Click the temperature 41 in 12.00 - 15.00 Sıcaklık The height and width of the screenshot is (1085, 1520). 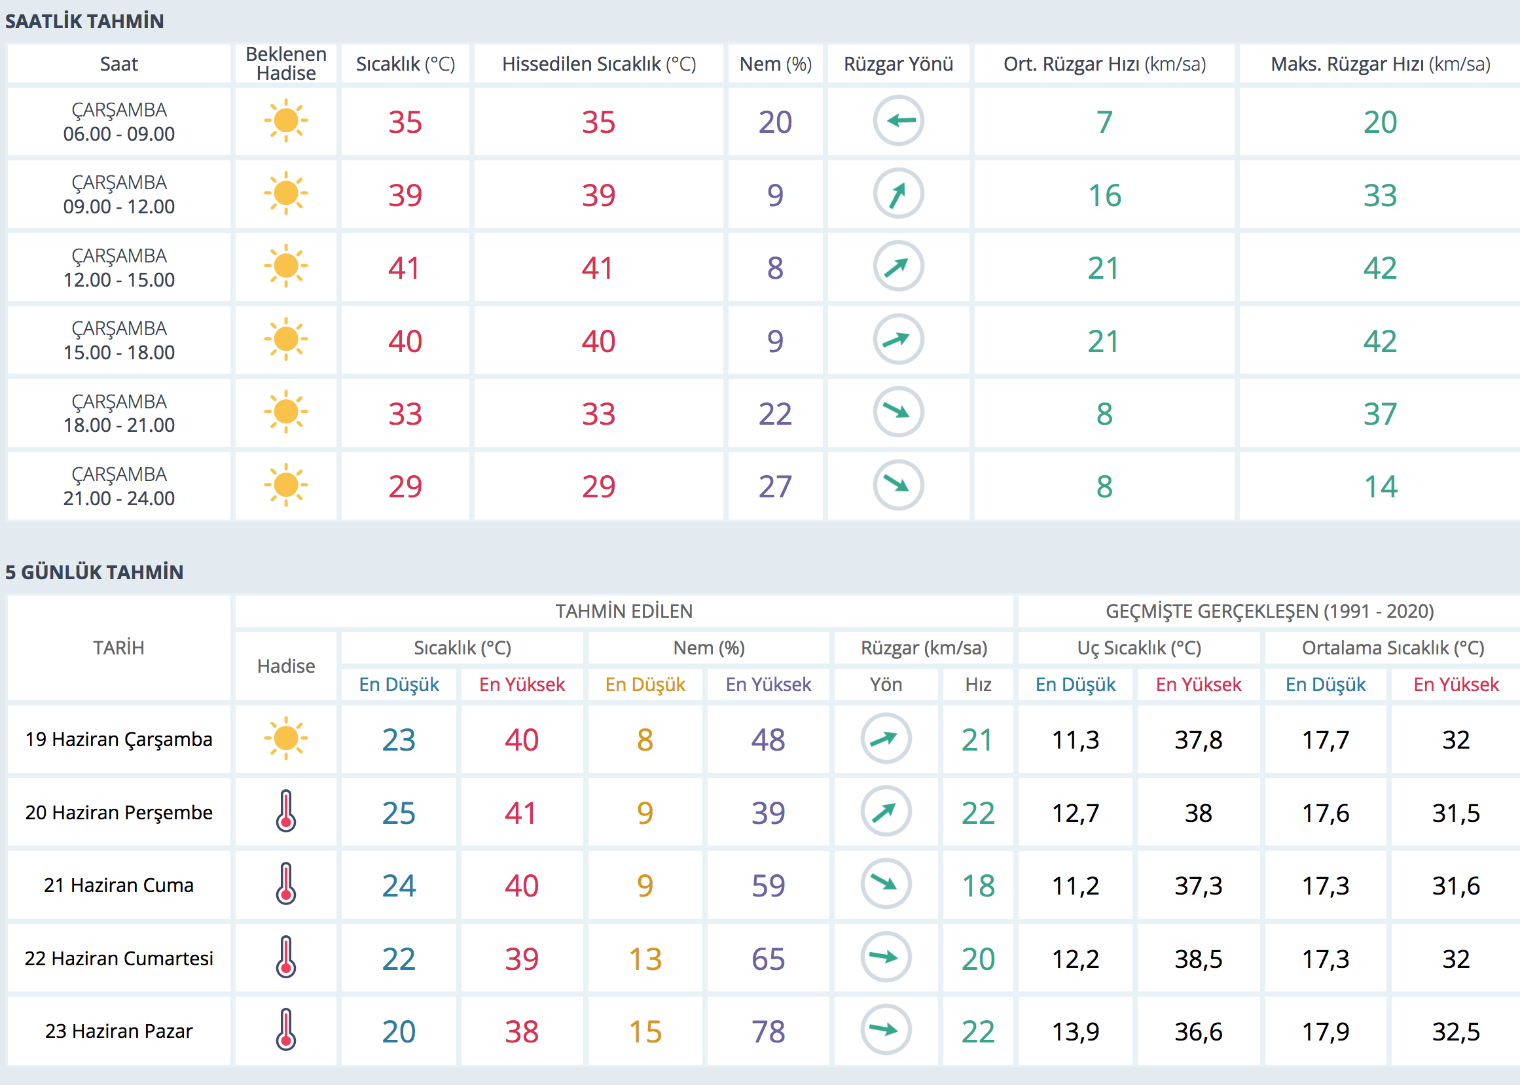[x=405, y=268]
